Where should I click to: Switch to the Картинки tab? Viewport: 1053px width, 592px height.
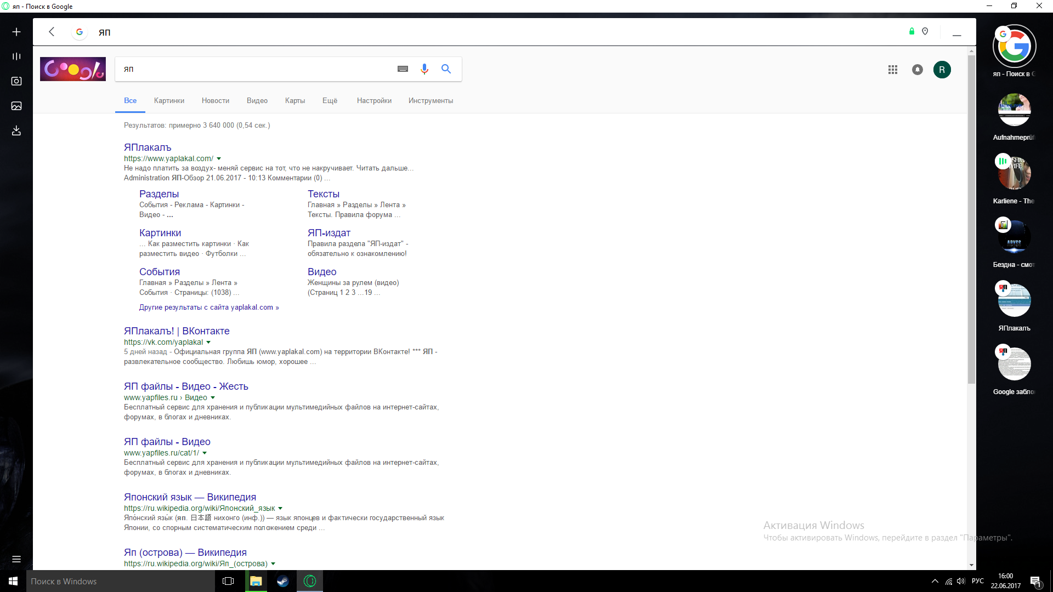(x=169, y=101)
